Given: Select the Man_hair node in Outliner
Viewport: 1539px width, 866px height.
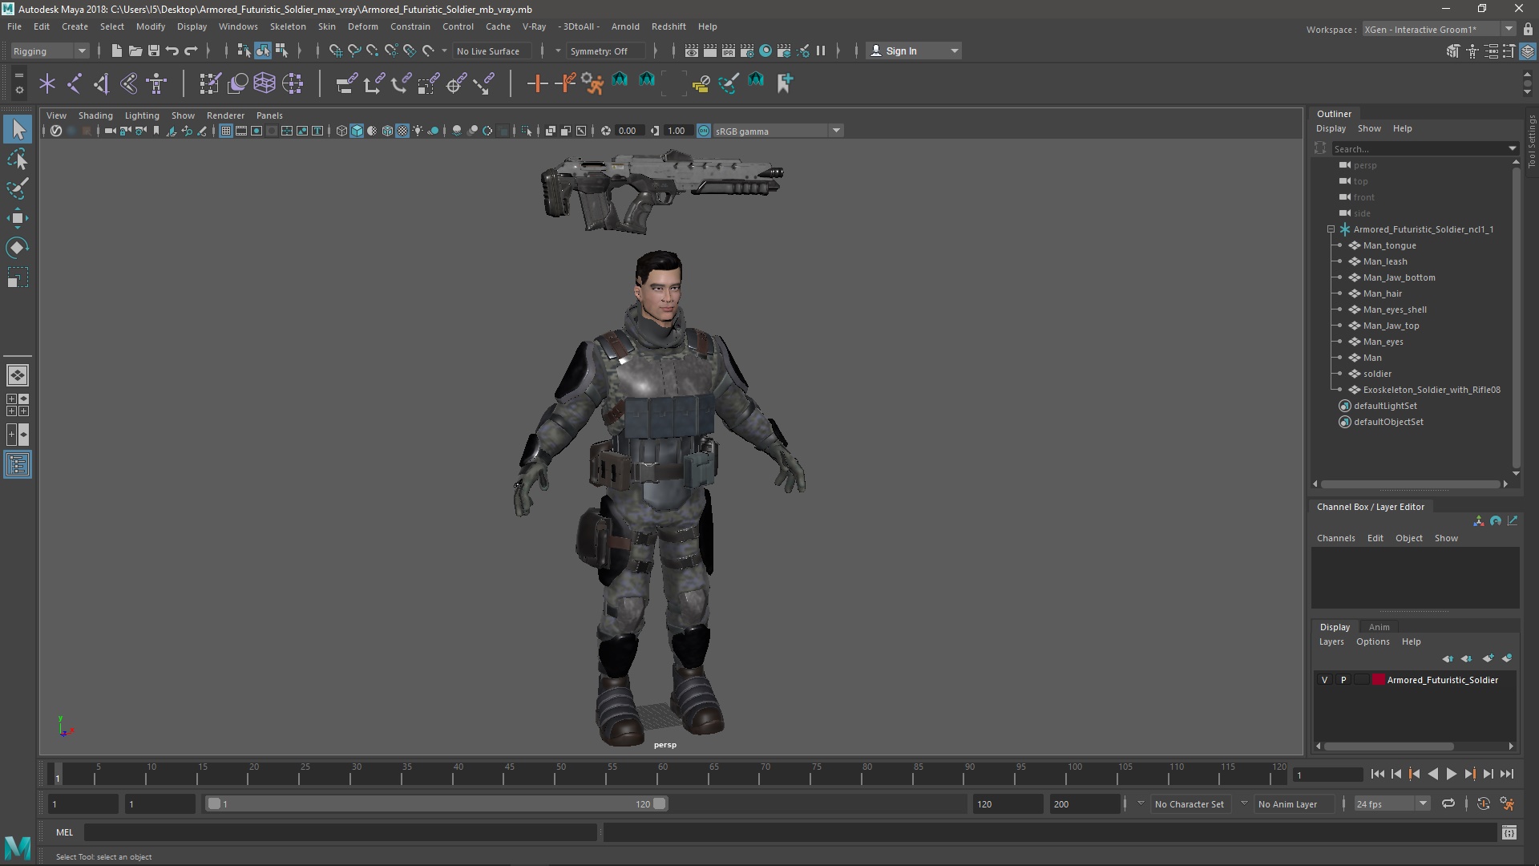Looking at the screenshot, I should (1382, 293).
